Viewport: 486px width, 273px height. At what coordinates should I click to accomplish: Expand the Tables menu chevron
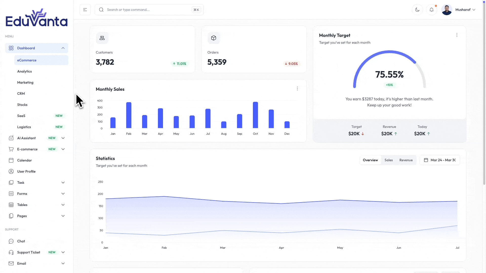click(63, 205)
